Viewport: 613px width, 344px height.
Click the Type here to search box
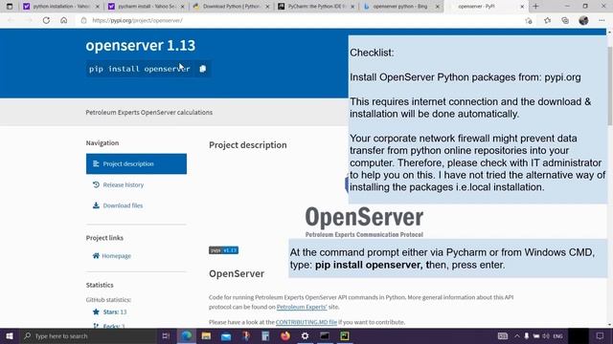[x=88, y=335]
